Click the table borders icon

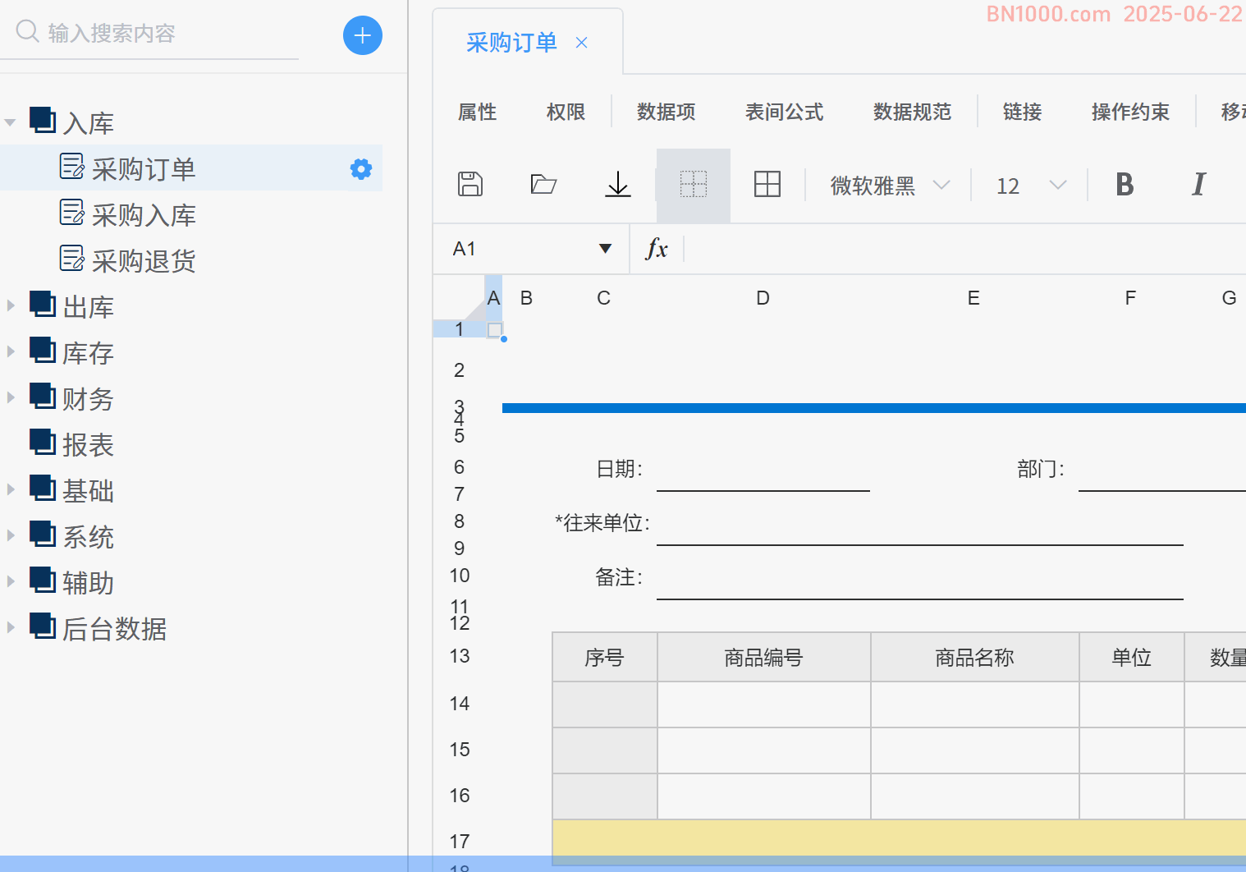click(767, 184)
